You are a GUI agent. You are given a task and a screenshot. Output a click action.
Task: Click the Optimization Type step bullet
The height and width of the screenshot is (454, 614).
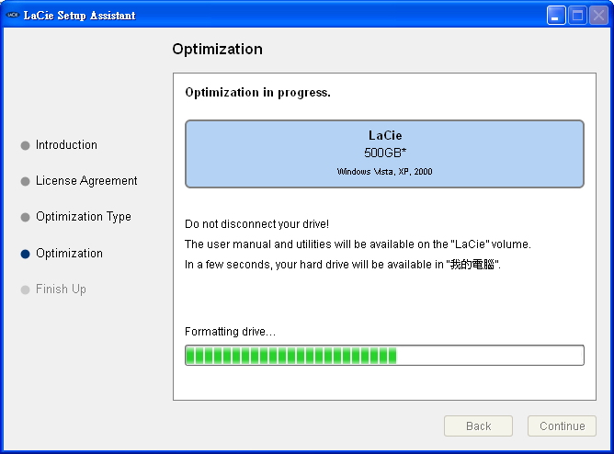coord(25,218)
